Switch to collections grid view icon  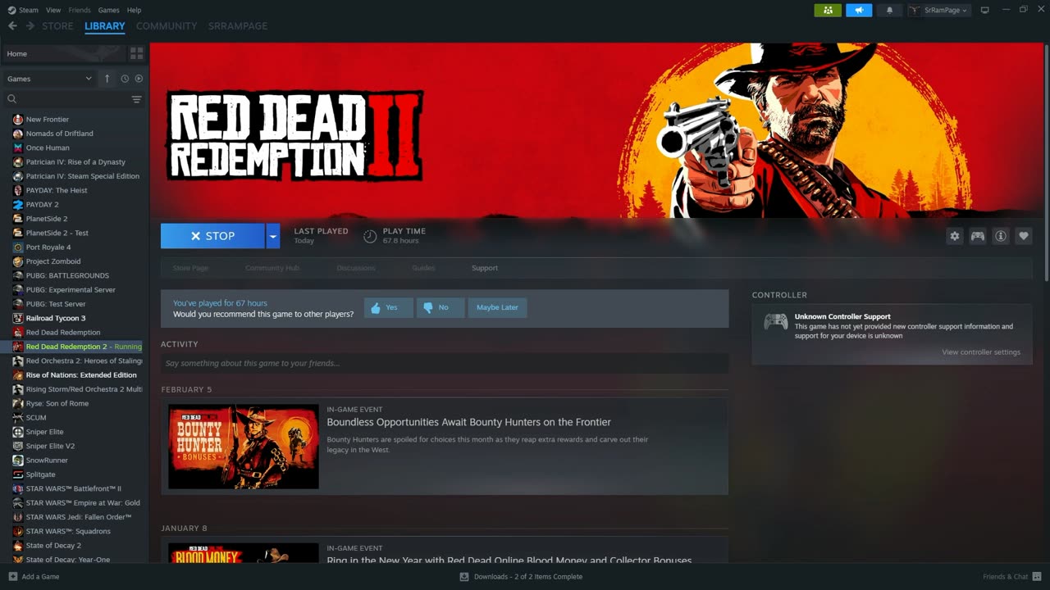136,53
